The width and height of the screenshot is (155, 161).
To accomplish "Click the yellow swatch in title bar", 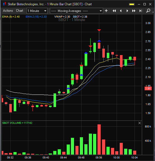I will [132, 4].
